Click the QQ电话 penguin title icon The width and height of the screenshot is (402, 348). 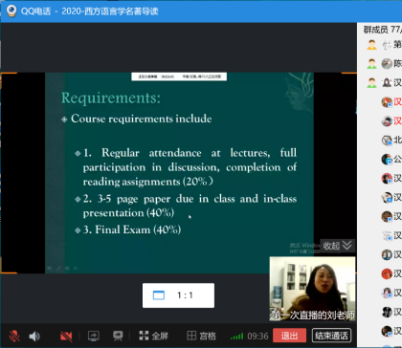[11, 11]
